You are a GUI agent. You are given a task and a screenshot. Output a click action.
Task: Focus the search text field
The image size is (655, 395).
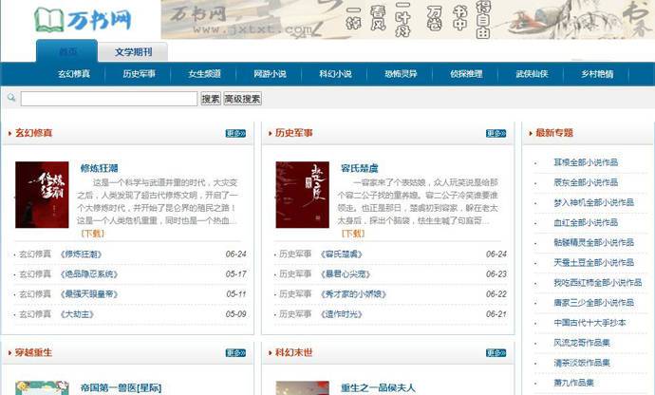(108, 99)
